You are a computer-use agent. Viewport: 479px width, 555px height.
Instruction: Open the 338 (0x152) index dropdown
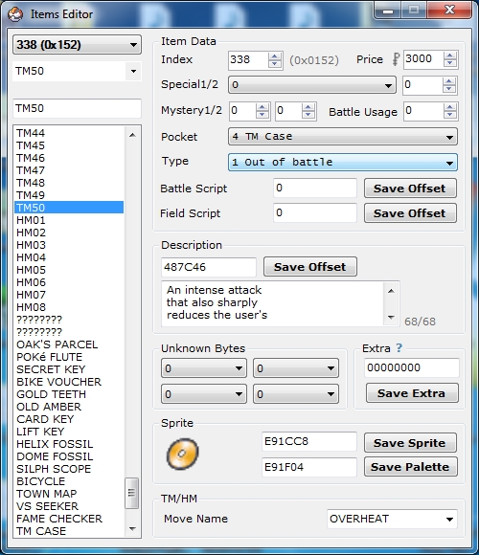77,45
